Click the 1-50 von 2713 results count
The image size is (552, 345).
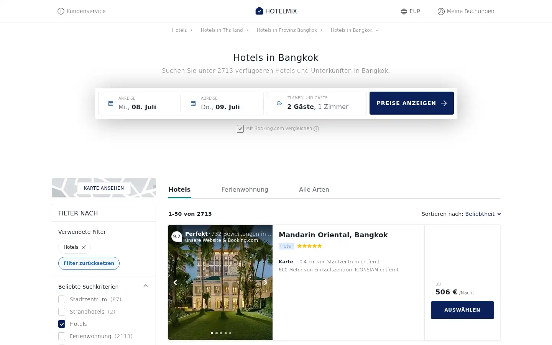point(190,214)
